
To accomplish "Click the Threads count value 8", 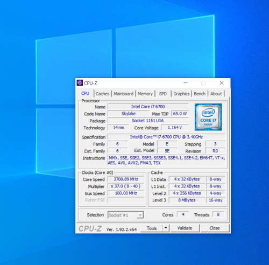I will (218, 214).
